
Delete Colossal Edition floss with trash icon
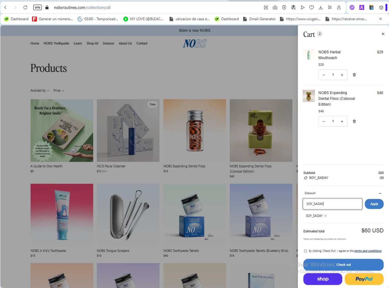pyautogui.click(x=354, y=121)
